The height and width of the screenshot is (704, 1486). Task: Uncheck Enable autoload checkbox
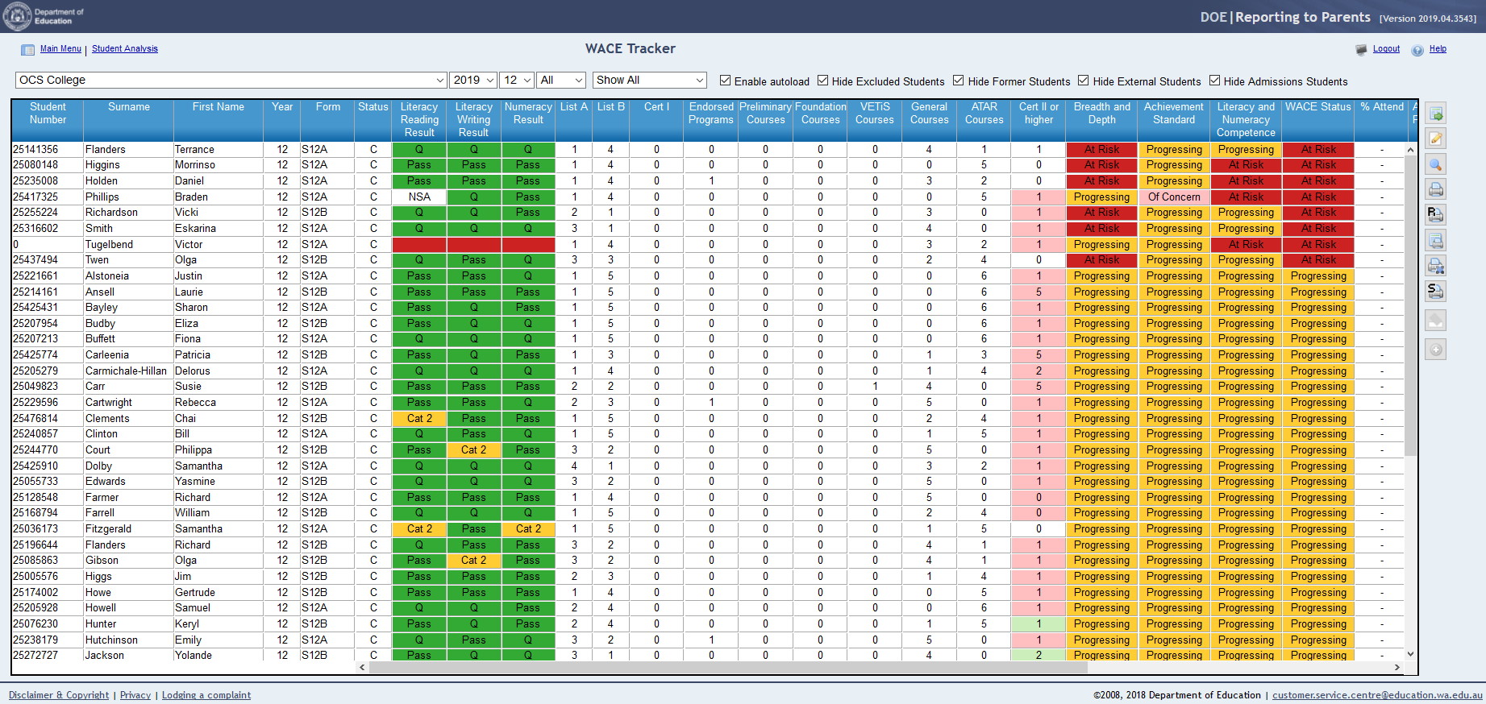click(x=726, y=81)
